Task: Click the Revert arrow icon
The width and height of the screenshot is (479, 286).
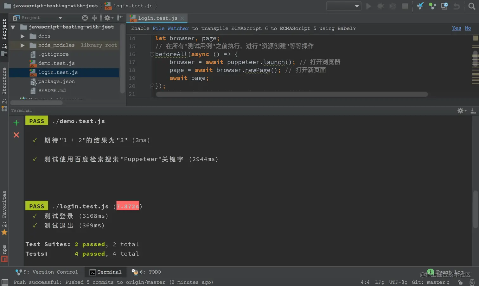Action: 457,6
